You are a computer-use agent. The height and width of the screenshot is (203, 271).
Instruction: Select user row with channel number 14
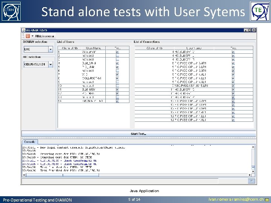93,101
